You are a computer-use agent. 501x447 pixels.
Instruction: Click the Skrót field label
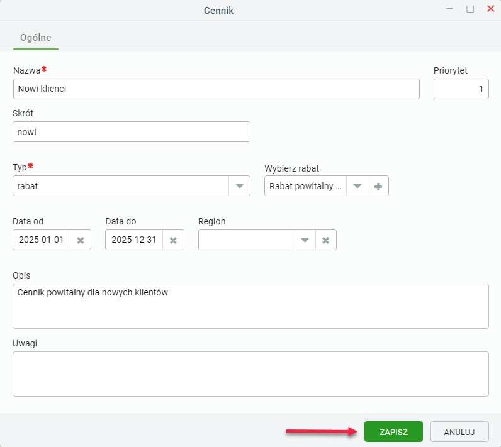[23, 113]
